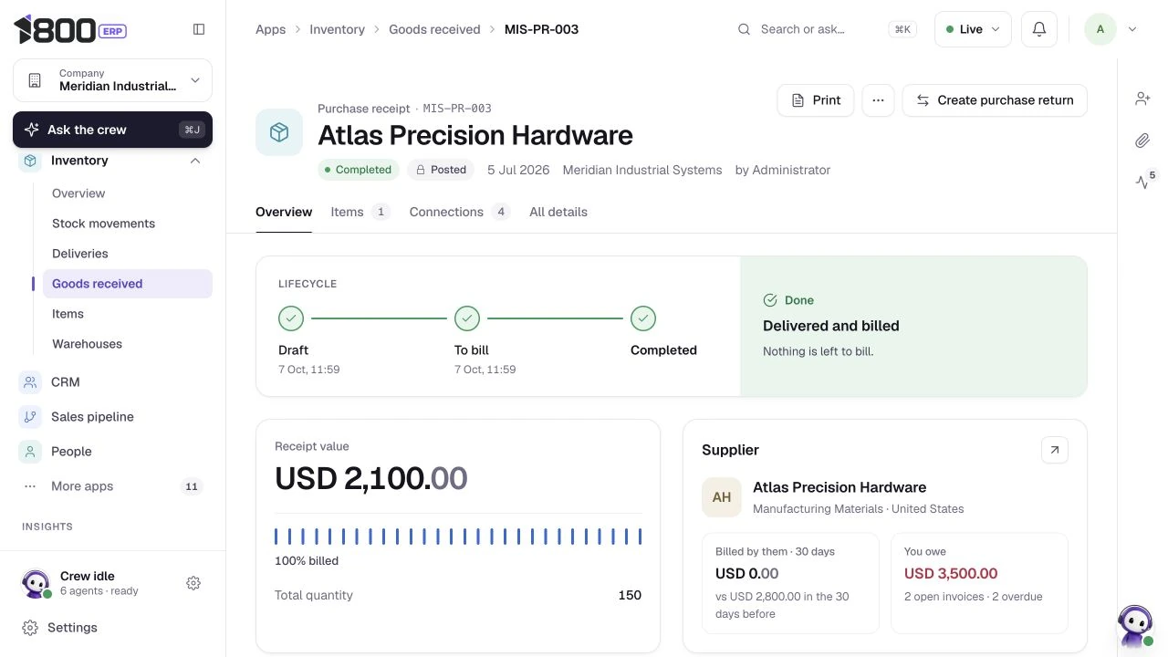
Task: Click the Search or ask field
Action: coord(827,29)
